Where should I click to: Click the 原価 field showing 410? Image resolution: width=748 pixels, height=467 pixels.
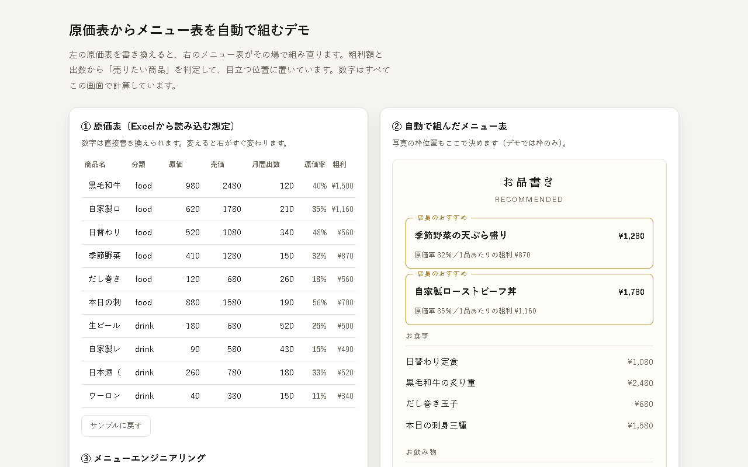pos(185,256)
